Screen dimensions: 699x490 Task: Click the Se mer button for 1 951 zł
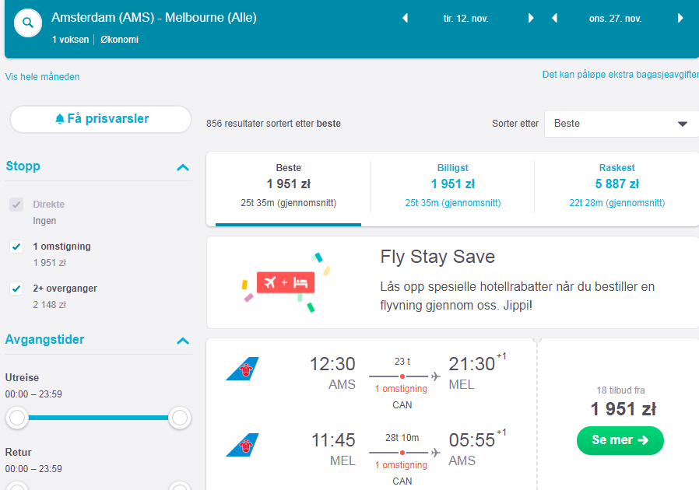[620, 440]
